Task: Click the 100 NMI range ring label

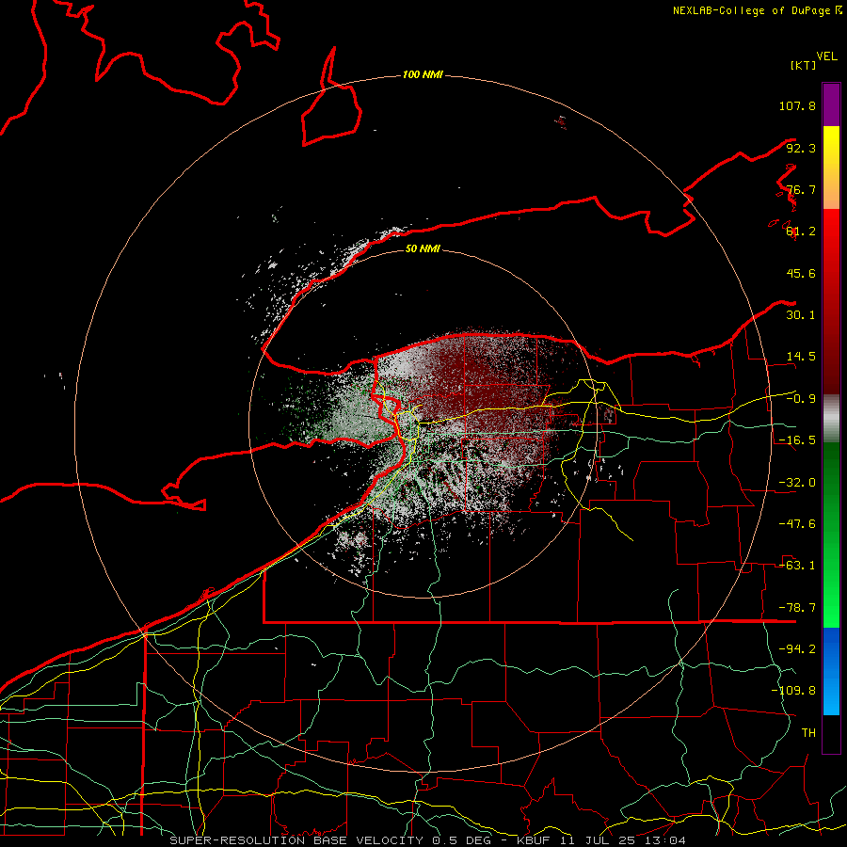Action: click(x=423, y=74)
